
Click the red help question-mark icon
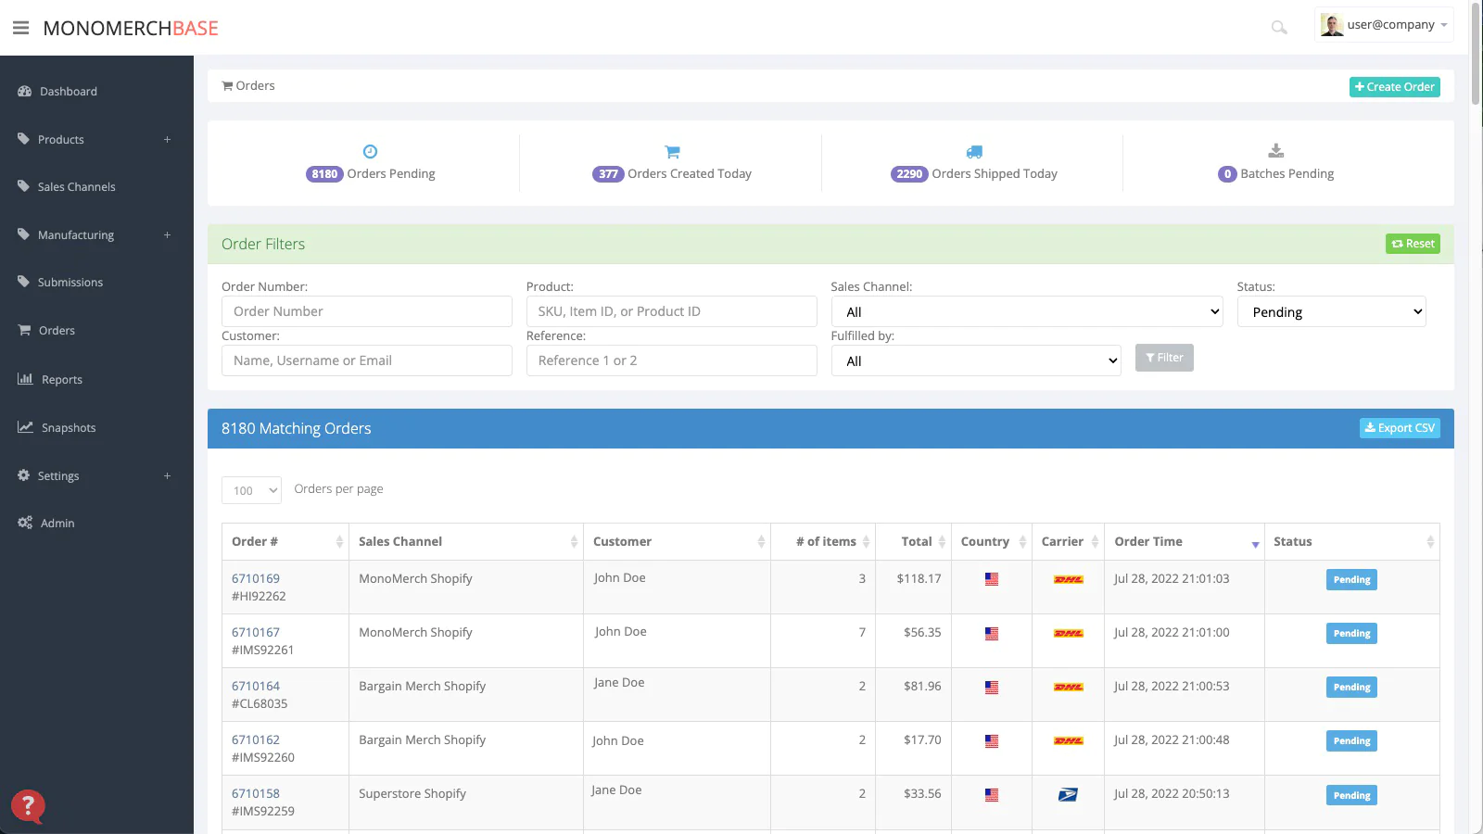28,806
